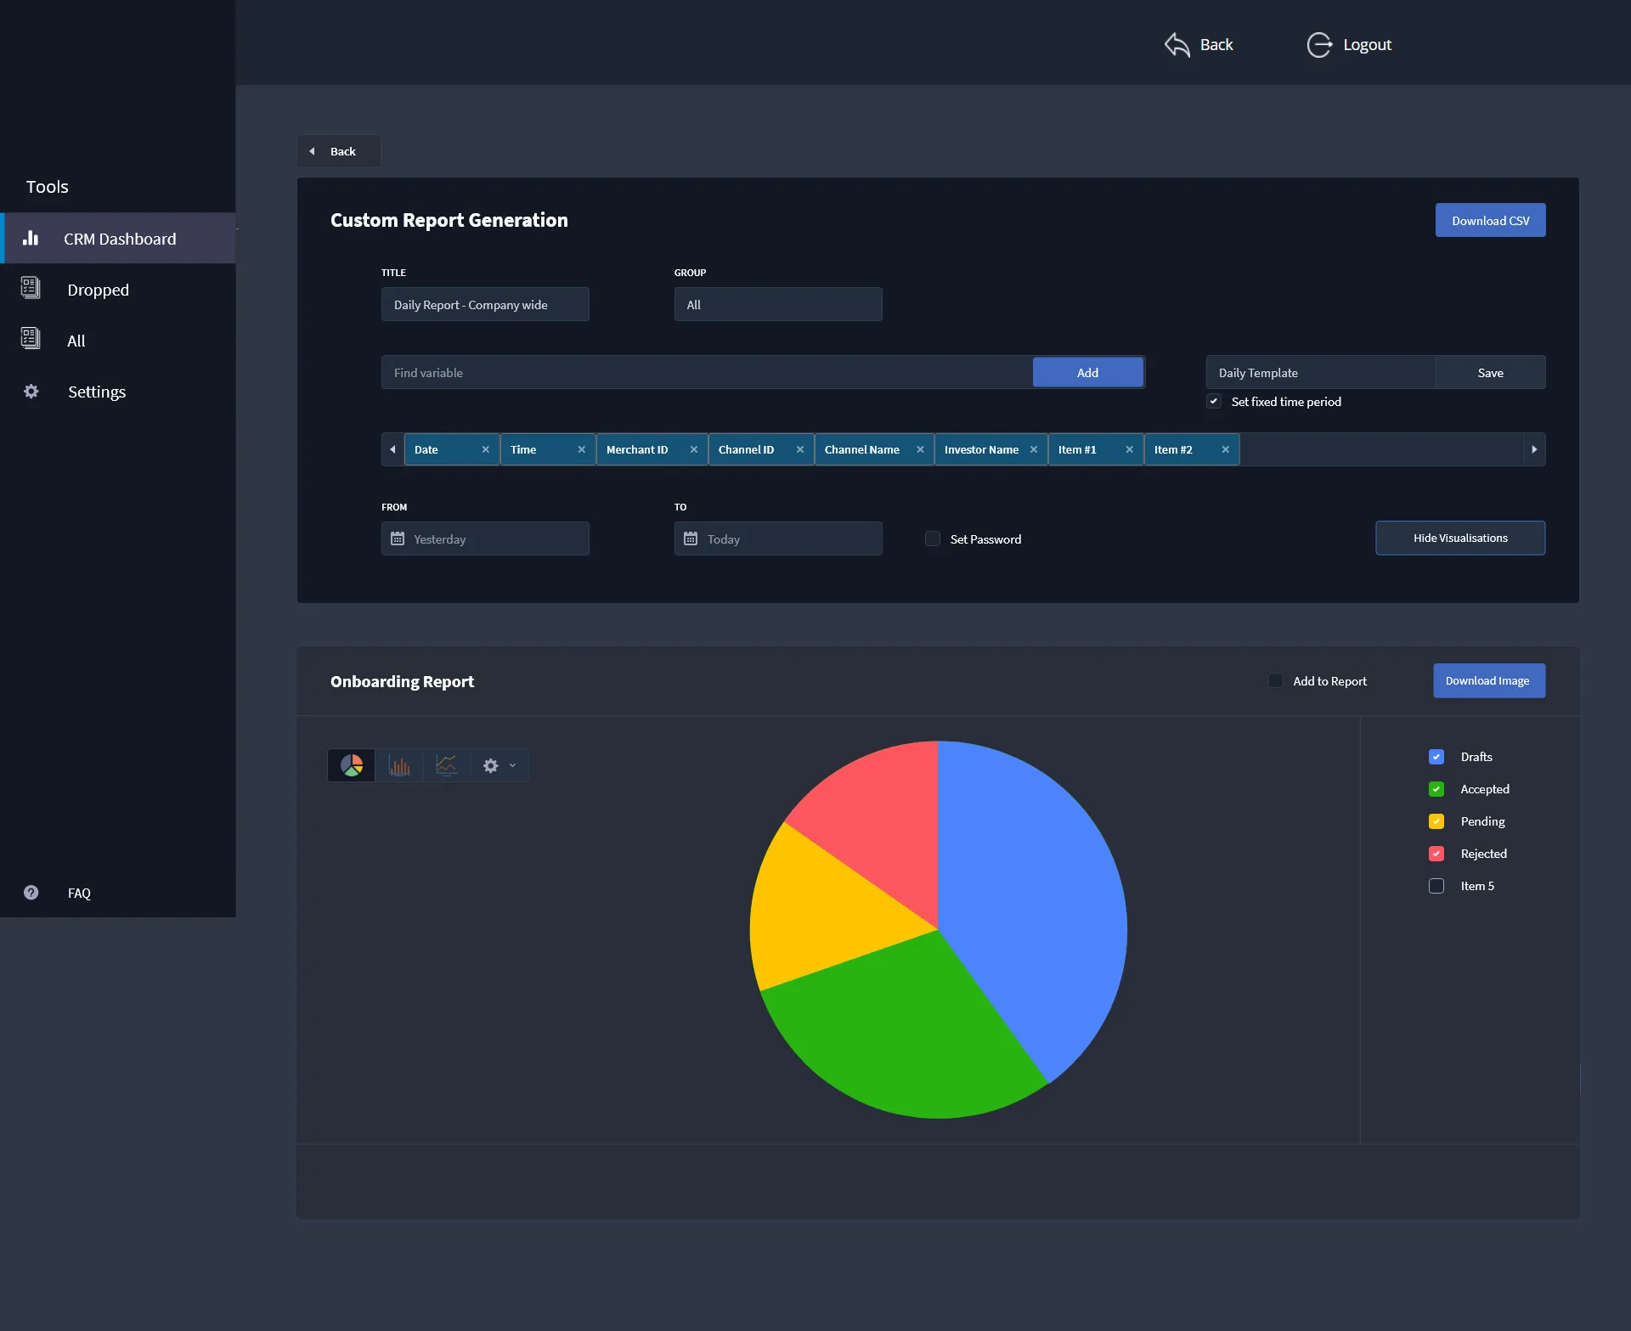Check Item 5 in chart legend

point(1436,886)
